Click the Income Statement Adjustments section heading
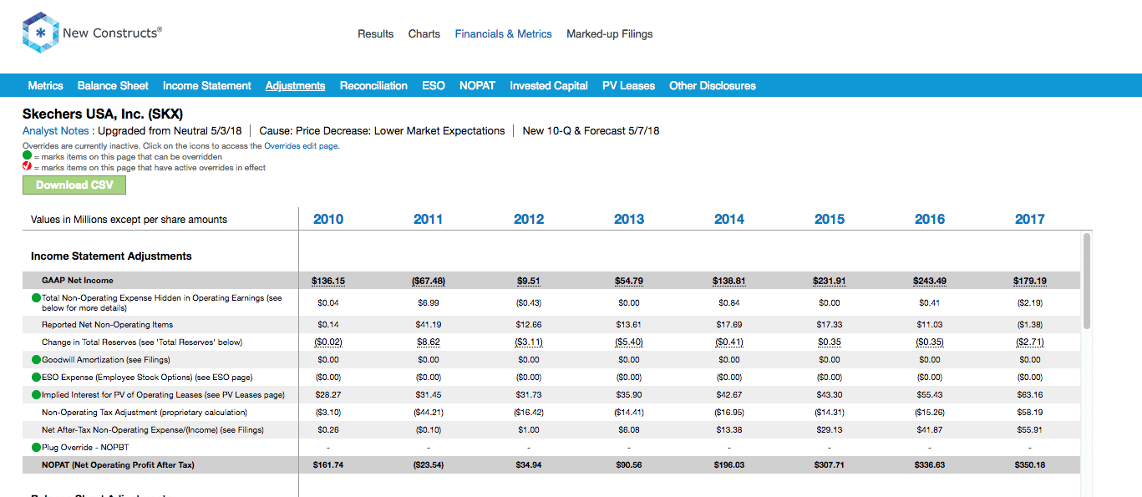This screenshot has width=1142, height=497. (x=111, y=256)
